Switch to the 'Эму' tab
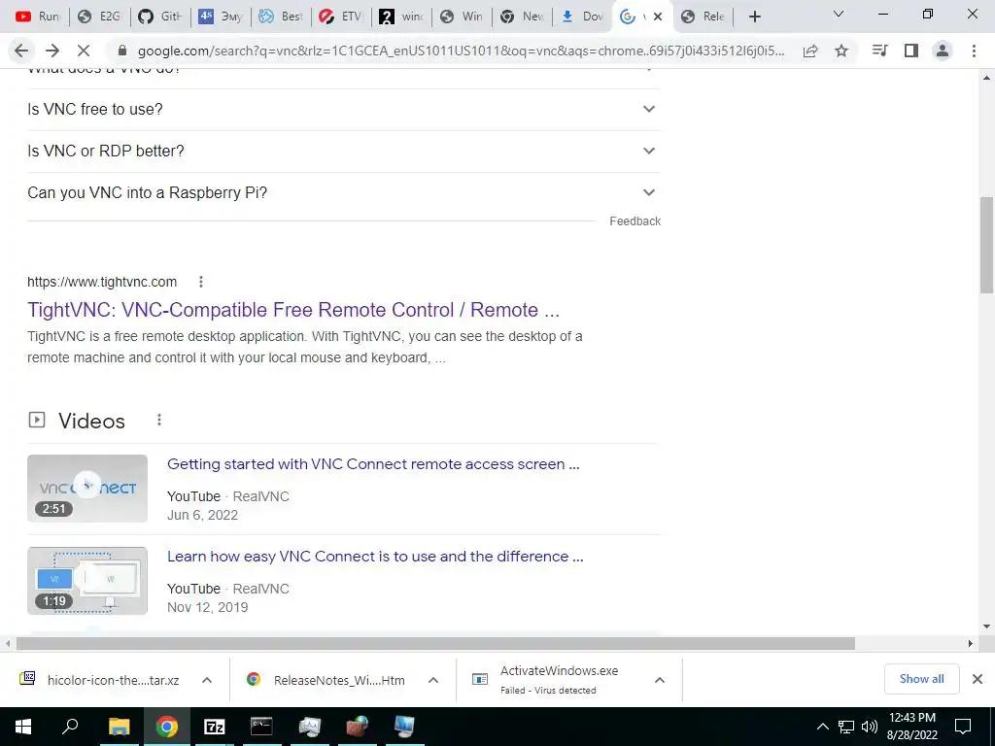Screen dimensions: 995x746 [x=221, y=17]
